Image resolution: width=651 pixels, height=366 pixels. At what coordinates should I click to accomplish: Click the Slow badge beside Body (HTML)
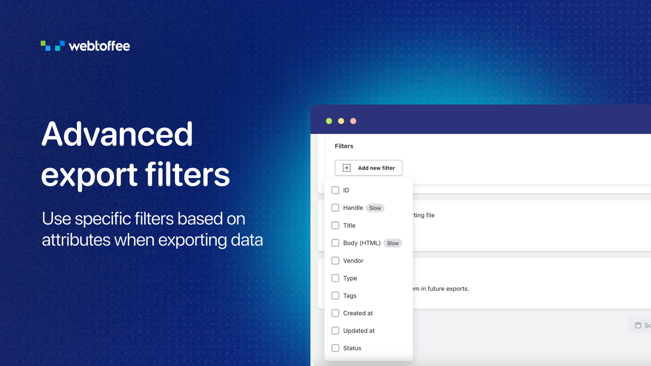pos(393,243)
